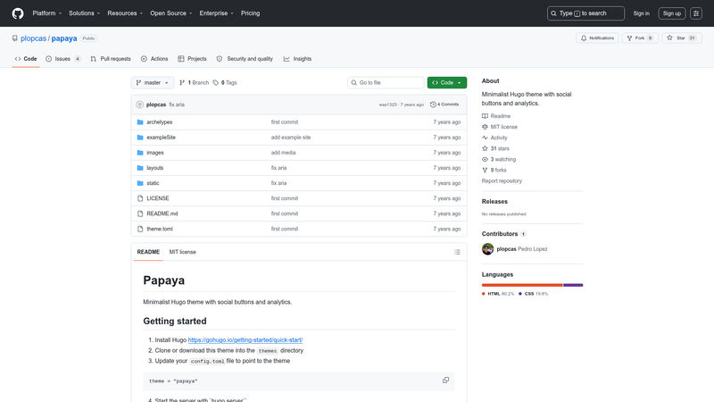Click the archetypes folder icon
Screen dimensions: 714x402
coord(140,122)
